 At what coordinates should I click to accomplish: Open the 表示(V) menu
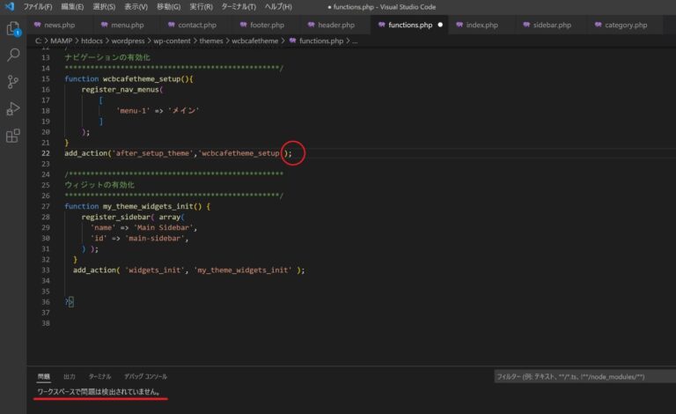click(x=136, y=7)
